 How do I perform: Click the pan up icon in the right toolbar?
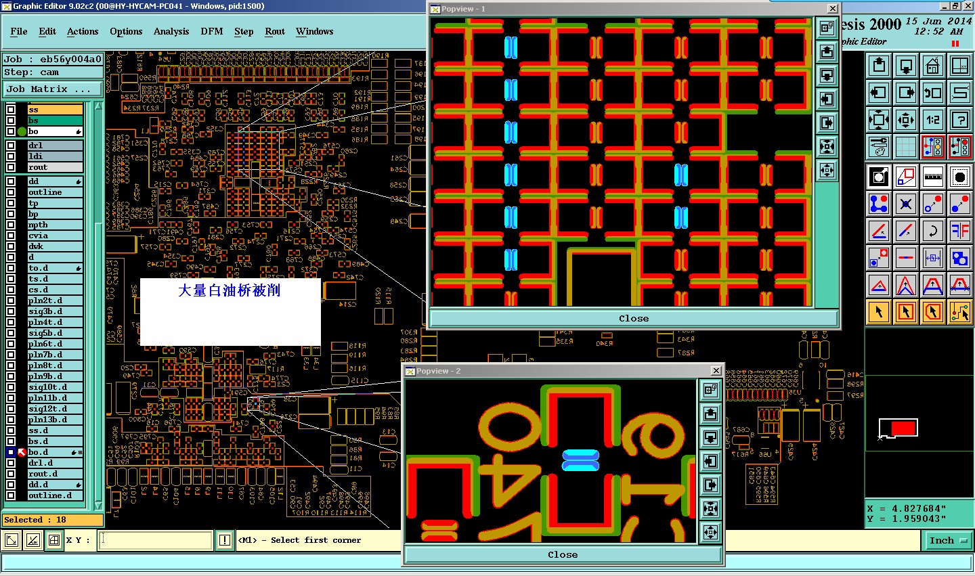[x=879, y=66]
